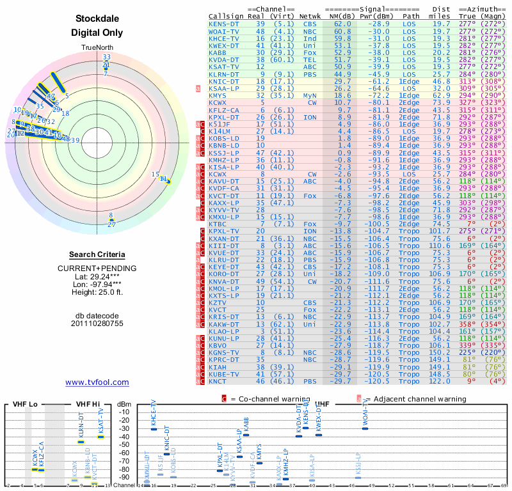Click the KSAT-TV bar in VHF Hi chart
This screenshot has height=491, width=512.
click(x=100, y=437)
